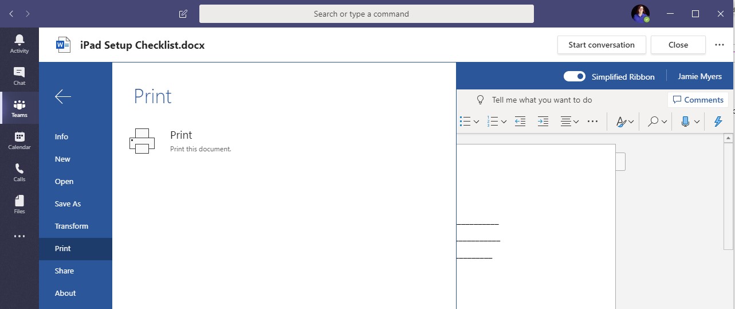The image size is (735, 309).
Task: Select Open in the File menu
Action: (76, 181)
